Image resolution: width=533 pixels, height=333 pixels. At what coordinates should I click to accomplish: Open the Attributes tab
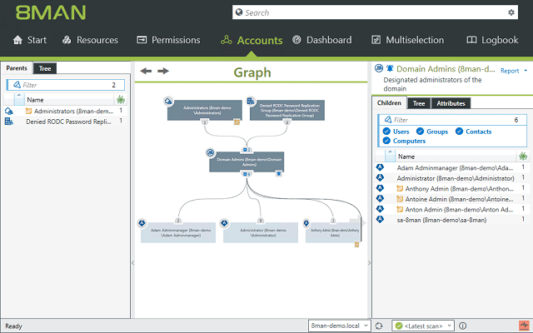pos(451,103)
